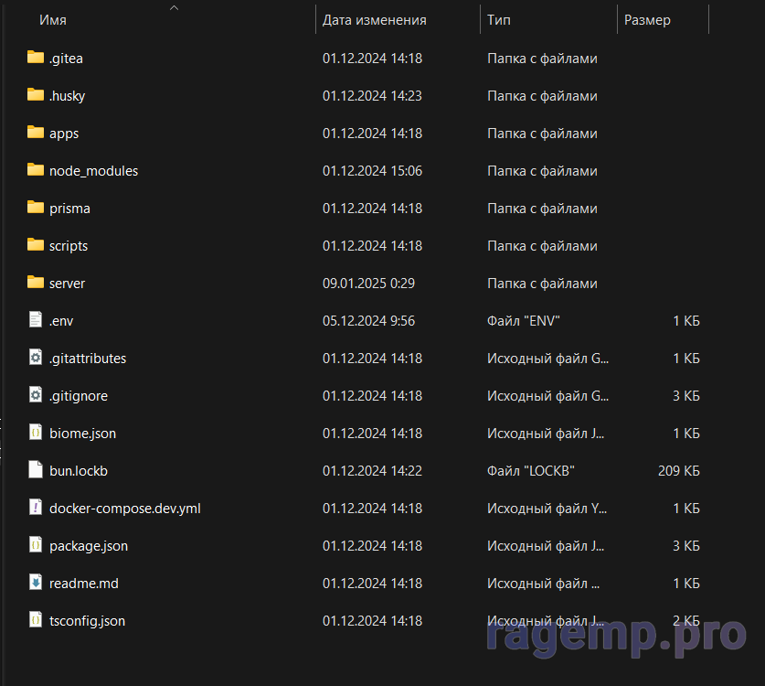
Task: Select the .env file icon
Action: click(x=36, y=320)
